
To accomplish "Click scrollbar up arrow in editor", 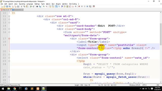I will (161, 13).
